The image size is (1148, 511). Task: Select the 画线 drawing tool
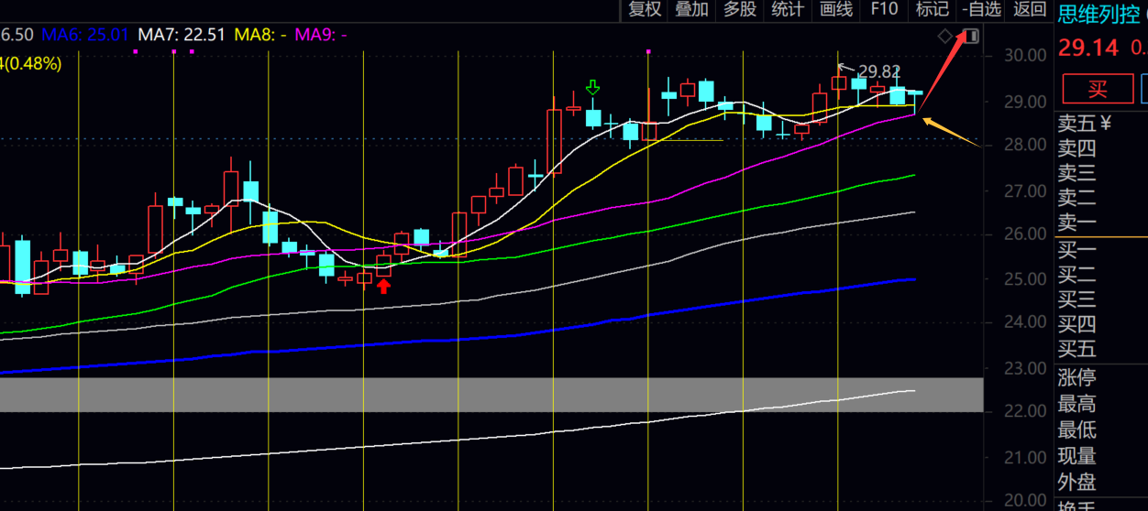coord(835,10)
